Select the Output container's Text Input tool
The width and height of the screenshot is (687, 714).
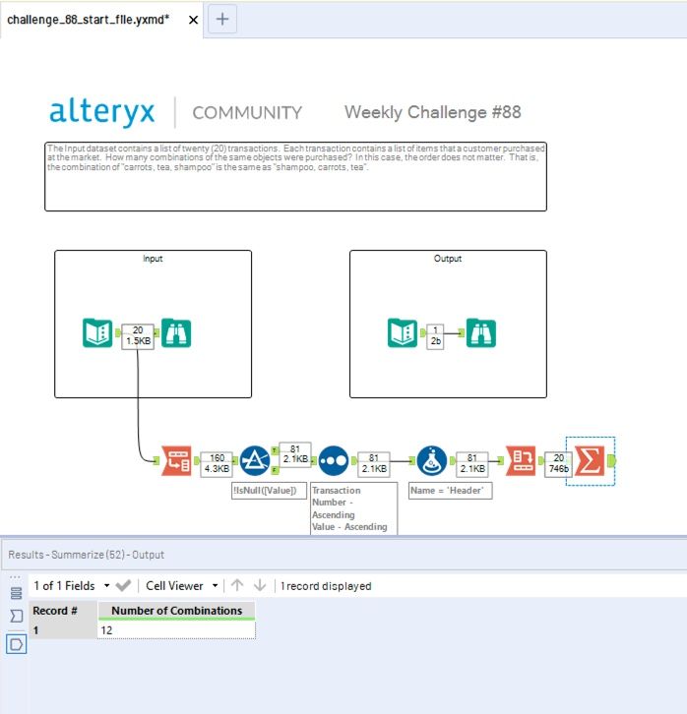(402, 332)
